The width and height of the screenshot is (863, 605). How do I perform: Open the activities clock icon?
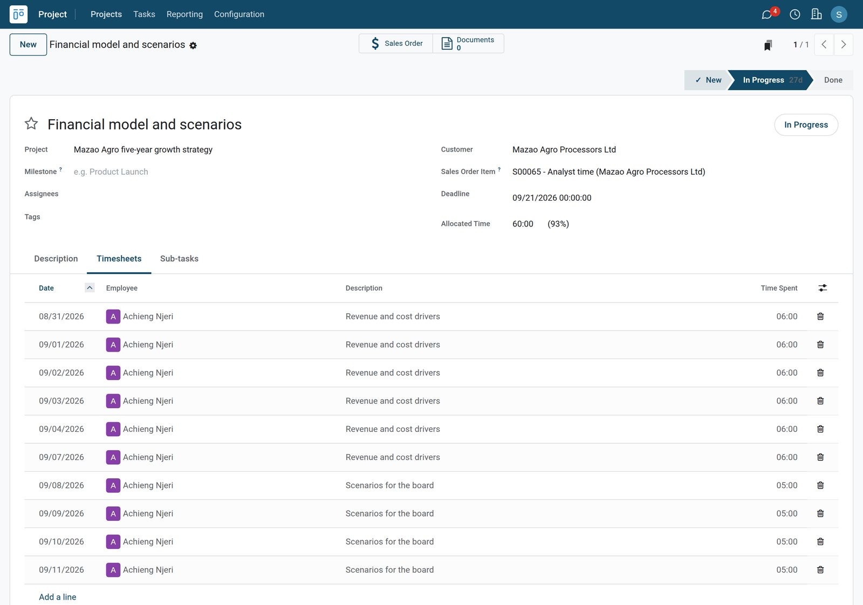[794, 15]
